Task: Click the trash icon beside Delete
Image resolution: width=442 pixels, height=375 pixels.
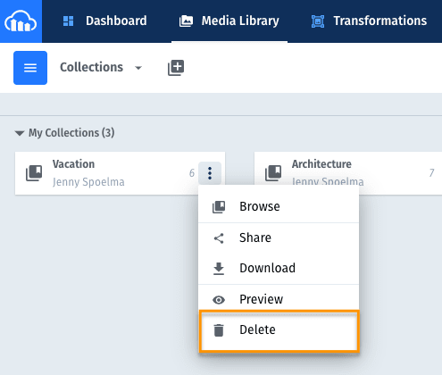Action: pos(219,330)
